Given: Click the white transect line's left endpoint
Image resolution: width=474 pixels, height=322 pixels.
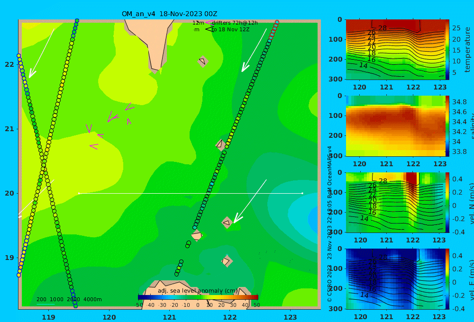Looking at the screenshot, I should pos(79,193).
